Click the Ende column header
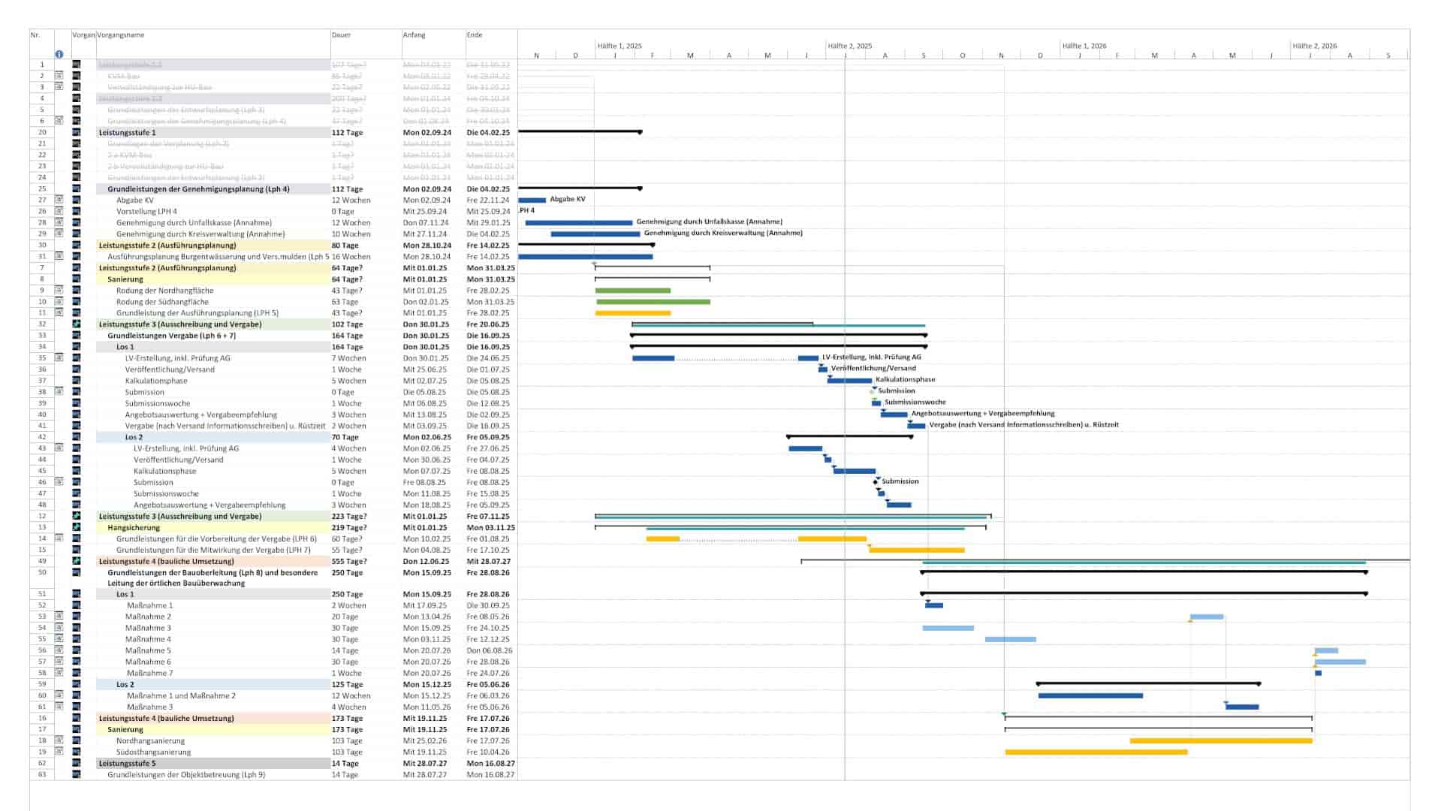 click(x=475, y=35)
